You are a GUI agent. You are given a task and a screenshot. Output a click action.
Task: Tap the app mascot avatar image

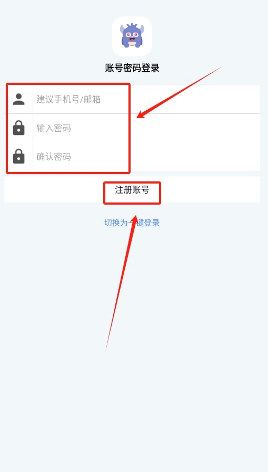[132, 36]
